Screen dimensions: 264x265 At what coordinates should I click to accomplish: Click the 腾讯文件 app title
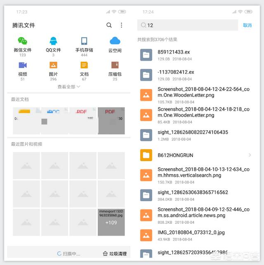point(24,26)
